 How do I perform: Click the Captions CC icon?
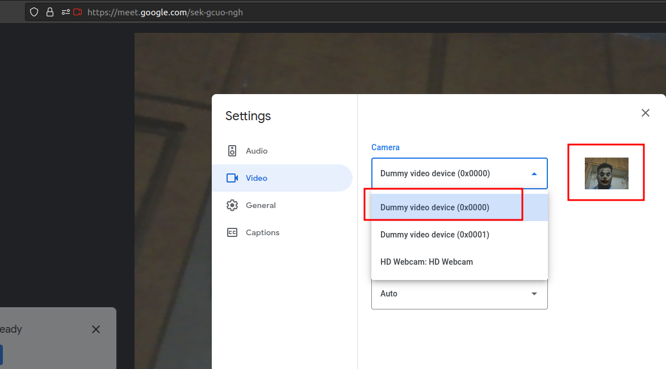pos(232,232)
